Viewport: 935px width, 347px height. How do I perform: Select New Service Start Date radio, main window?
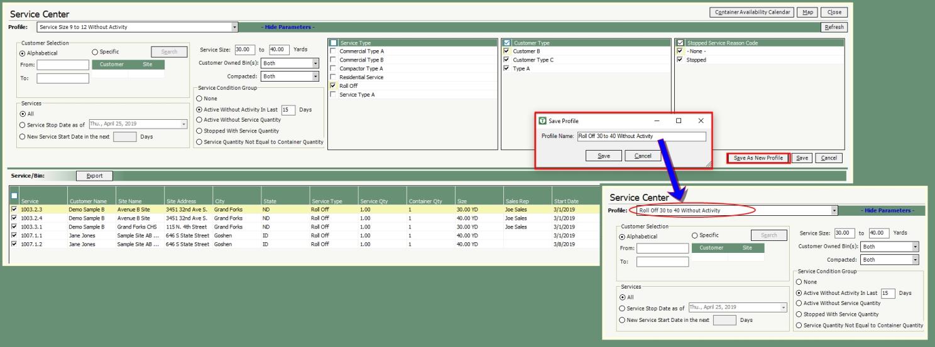coord(23,136)
